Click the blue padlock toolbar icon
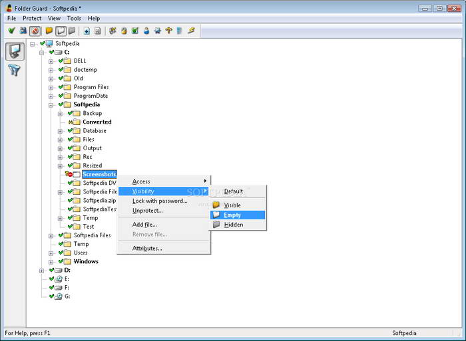This screenshot has height=341, width=466. [146, 31]
